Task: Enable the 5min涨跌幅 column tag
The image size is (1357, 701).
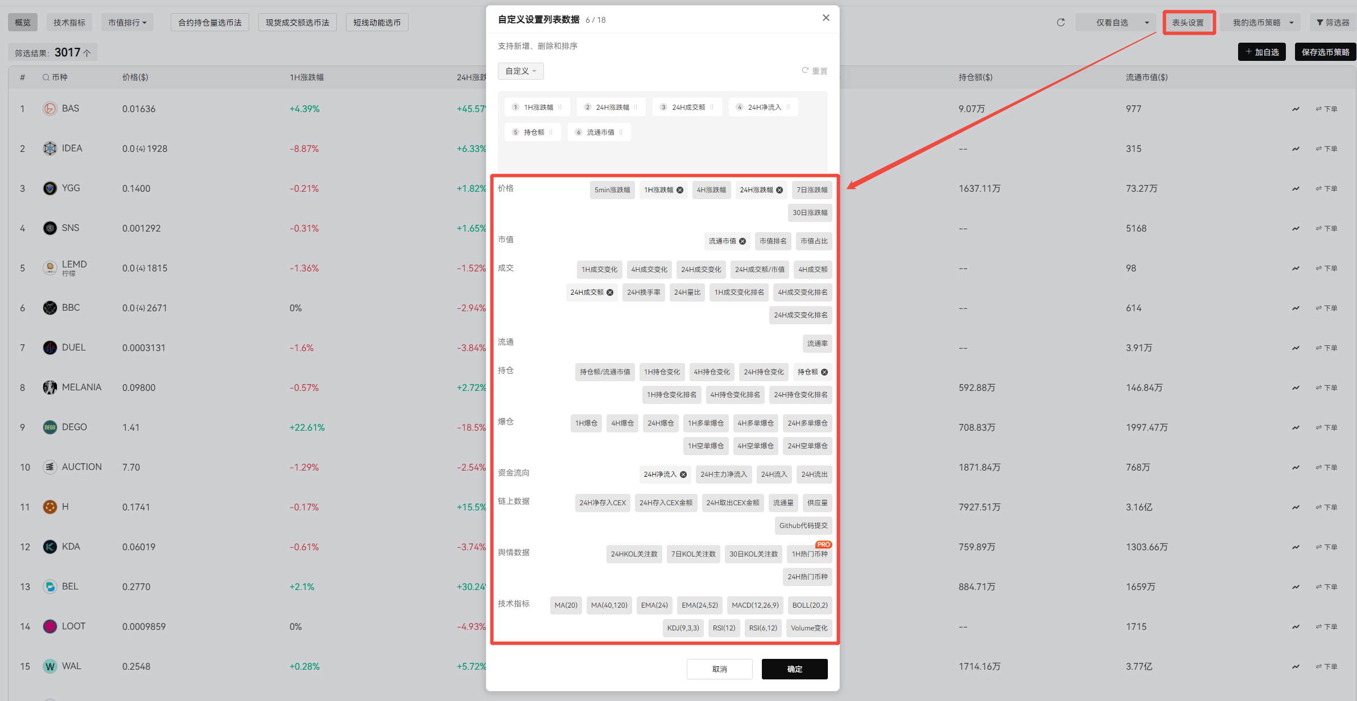Action: point(612,190)
